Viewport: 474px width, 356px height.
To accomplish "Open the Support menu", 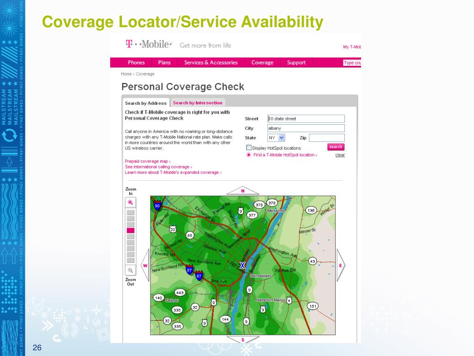I will pos(296,63).
